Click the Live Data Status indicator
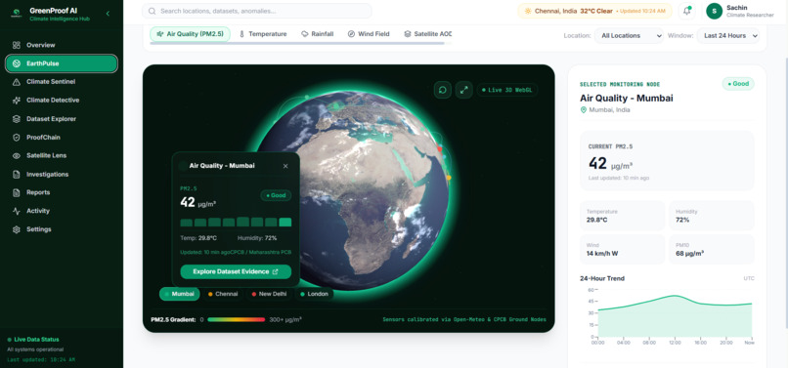Viewport: 788px width, 368px height. tap(33, 340)
